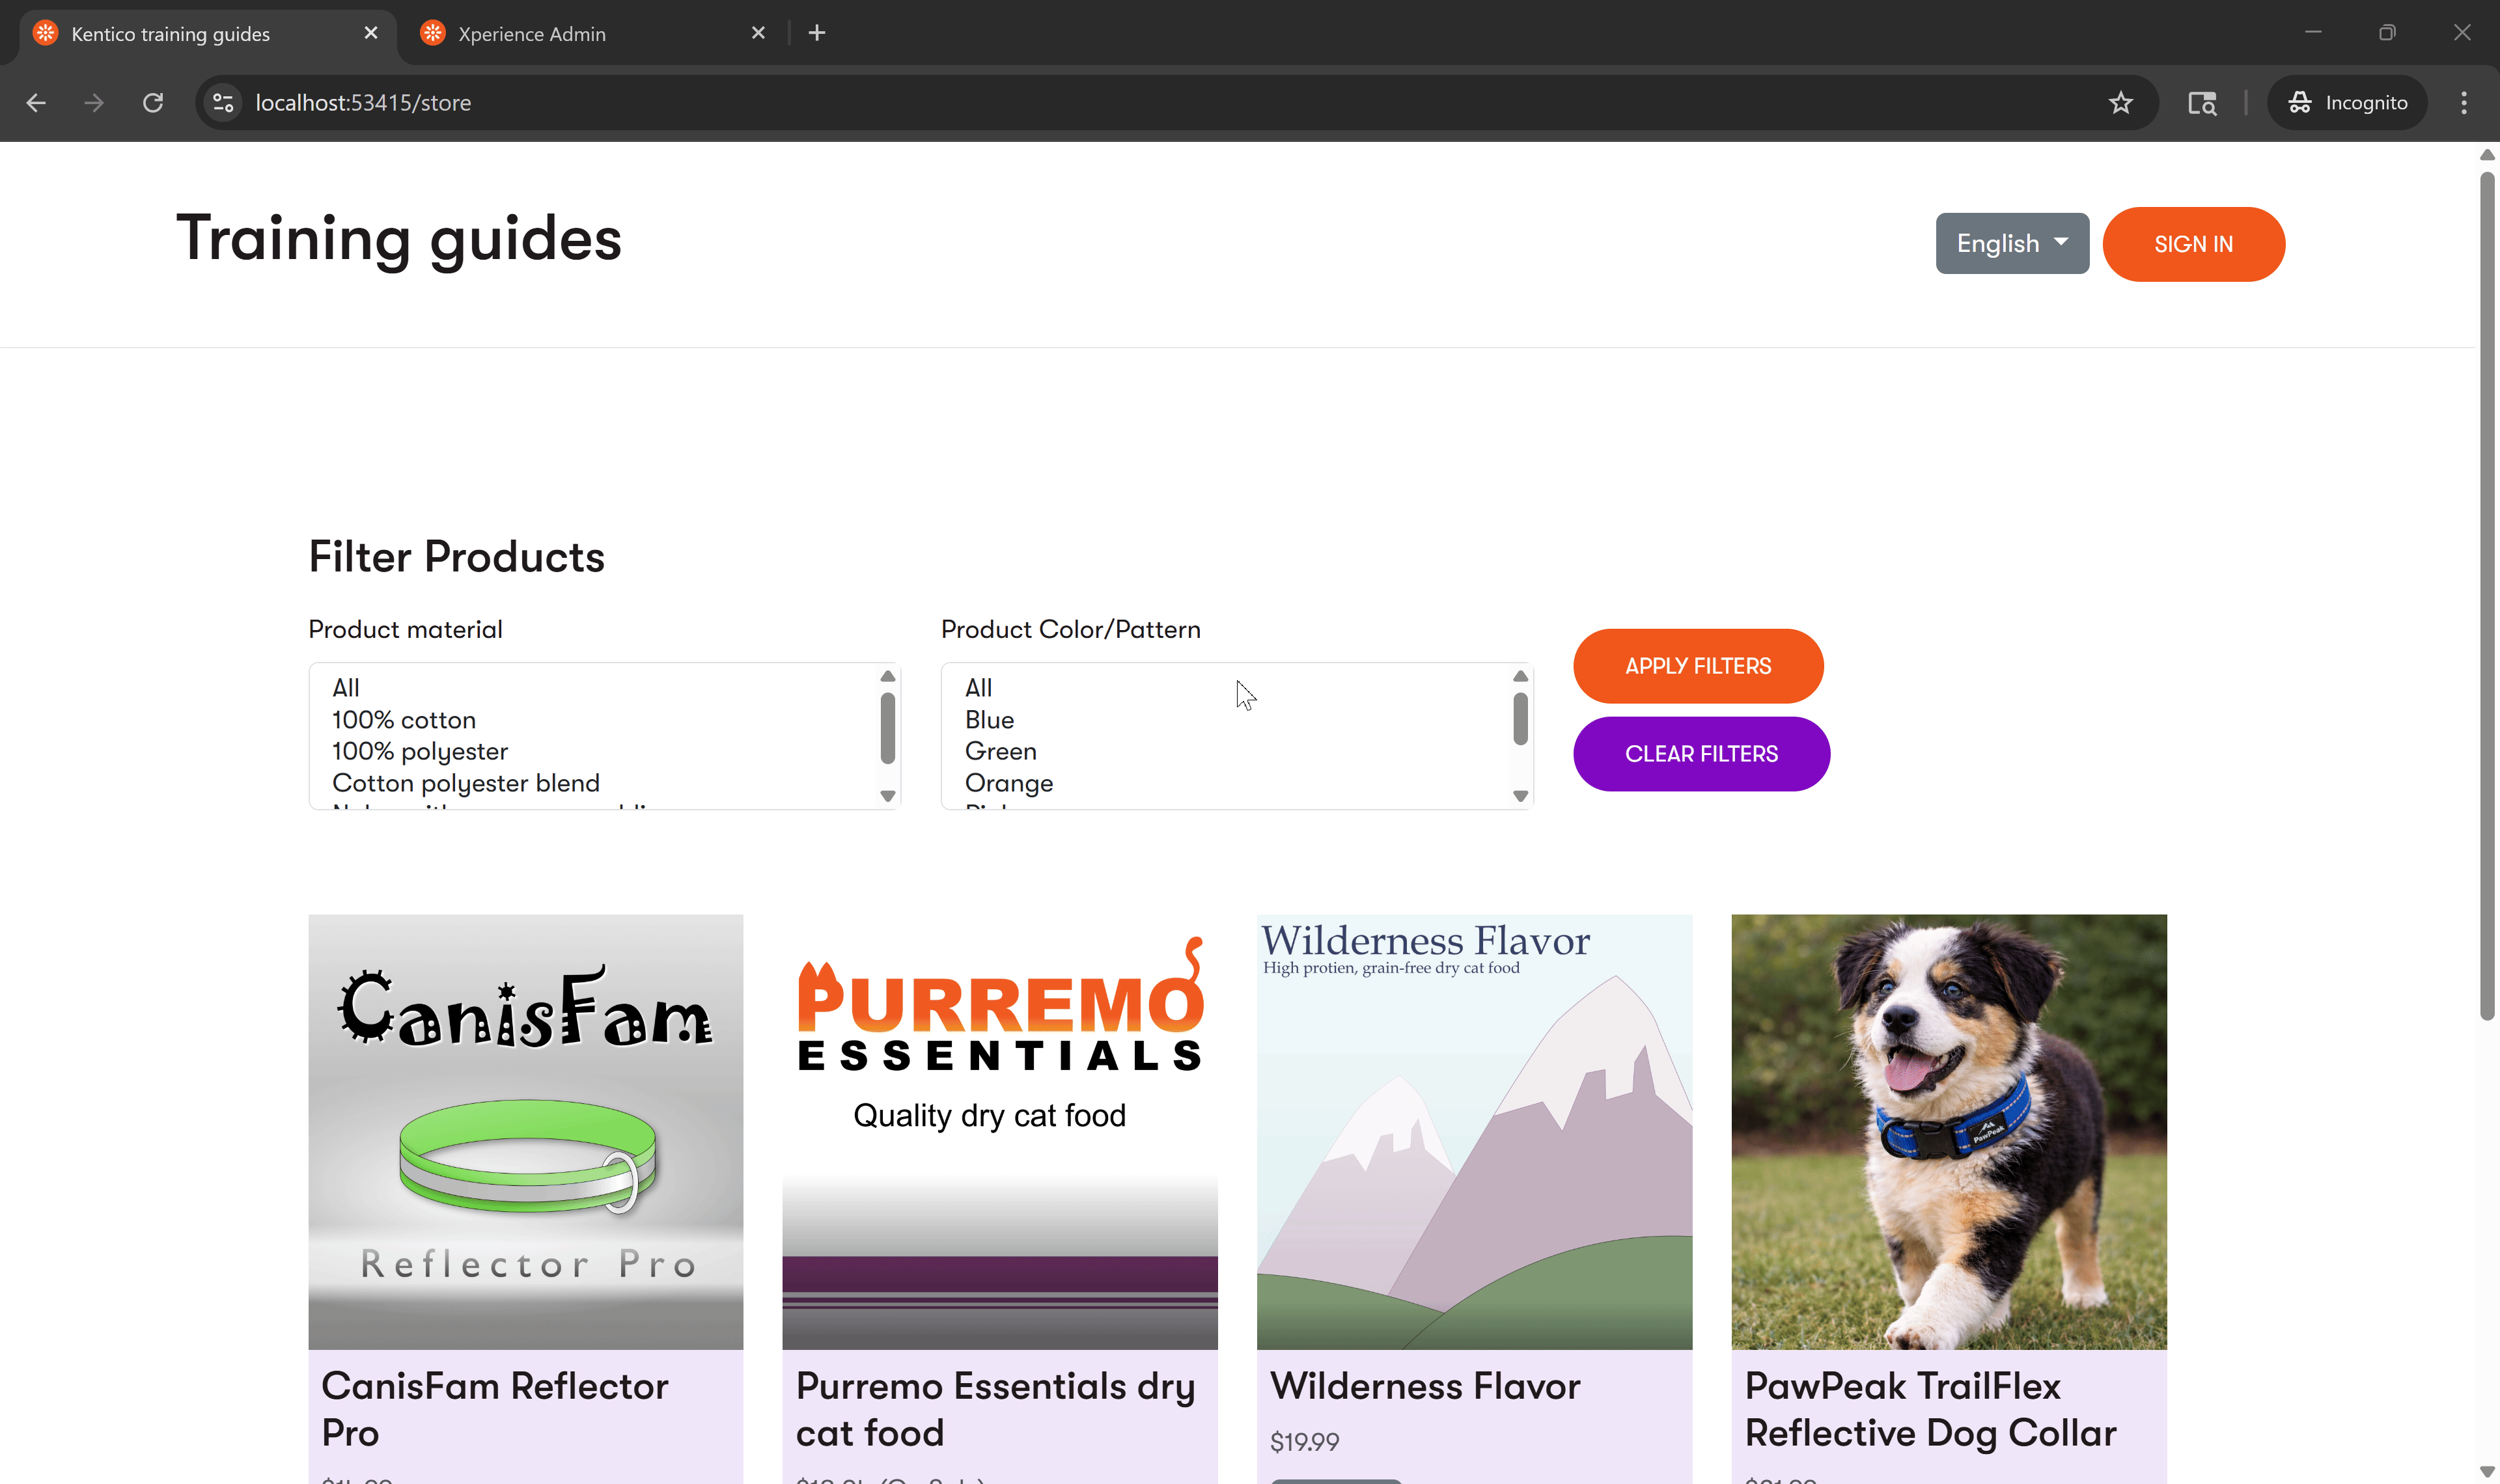
Task: Navigate back using the back arrow
Action: click(36, 102)
